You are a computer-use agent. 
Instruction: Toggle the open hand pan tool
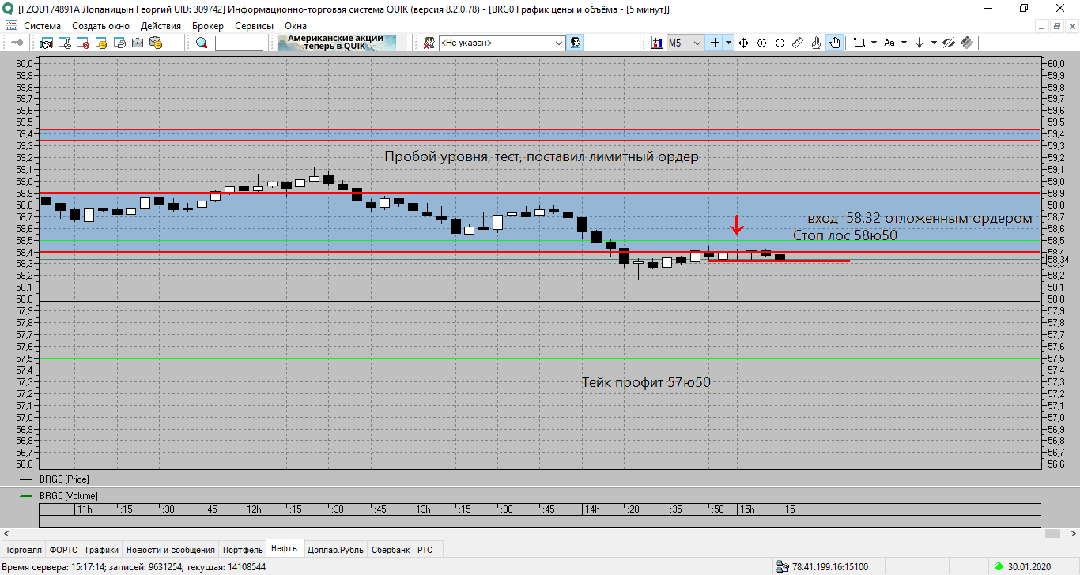(x=834, y=43)
